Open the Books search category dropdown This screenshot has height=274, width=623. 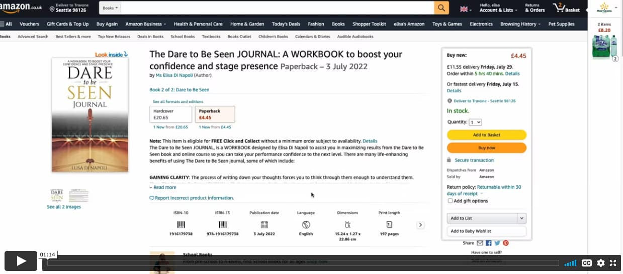tap(110, 8)
